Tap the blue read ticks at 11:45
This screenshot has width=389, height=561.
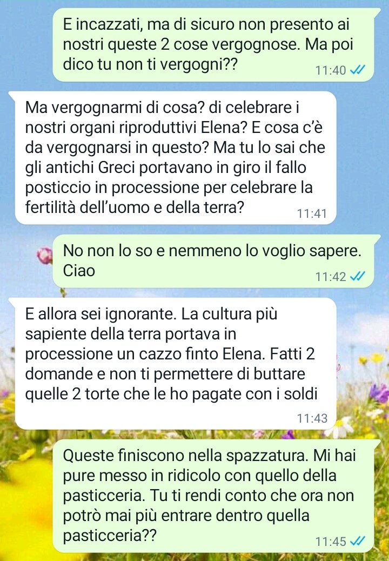357,542
